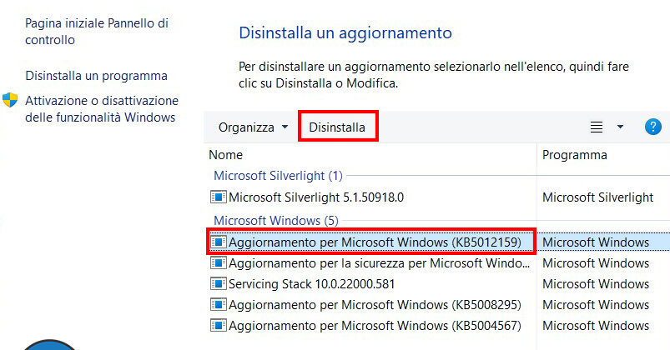Collapse the Microsoft Silverlight (1) group
Screen dimensions: 670x350
278,176
